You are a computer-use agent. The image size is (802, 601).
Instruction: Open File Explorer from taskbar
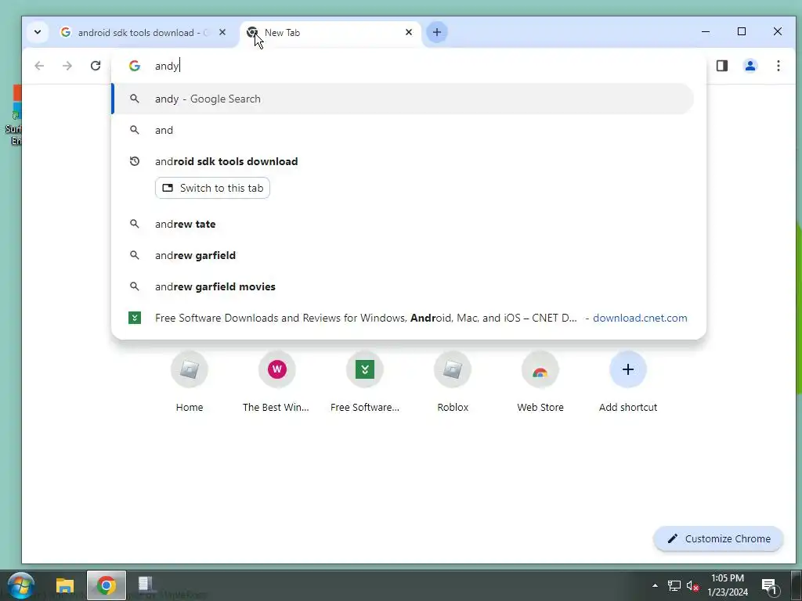click(x=65, y=585)
